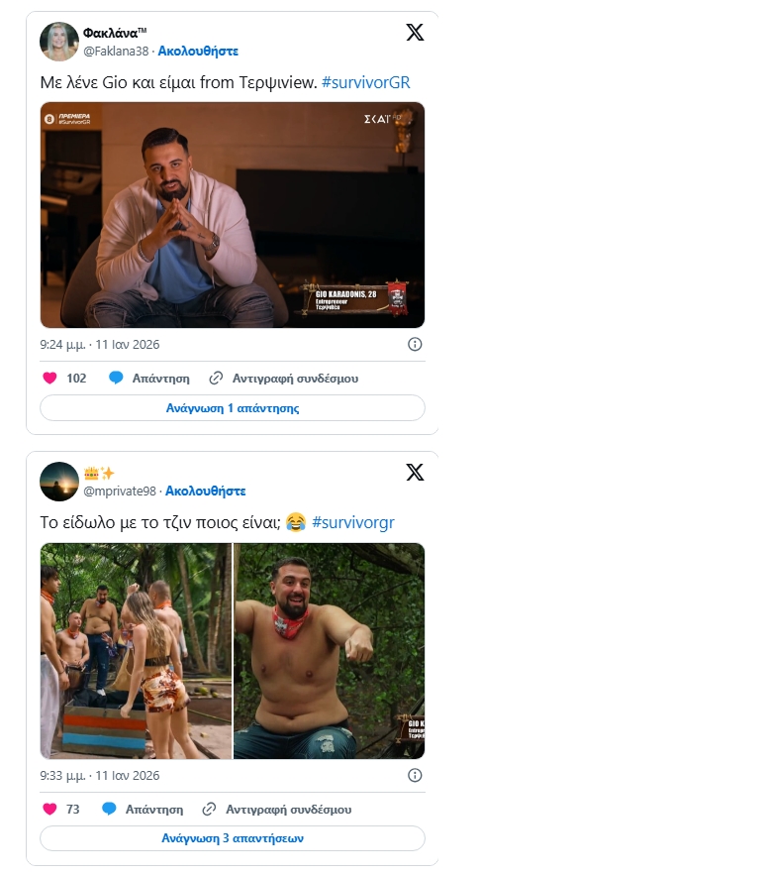Click X logo on mprivate98 tweet
Image resolution: width=770 pixels, height=875 pixels.
pos(415,472)
